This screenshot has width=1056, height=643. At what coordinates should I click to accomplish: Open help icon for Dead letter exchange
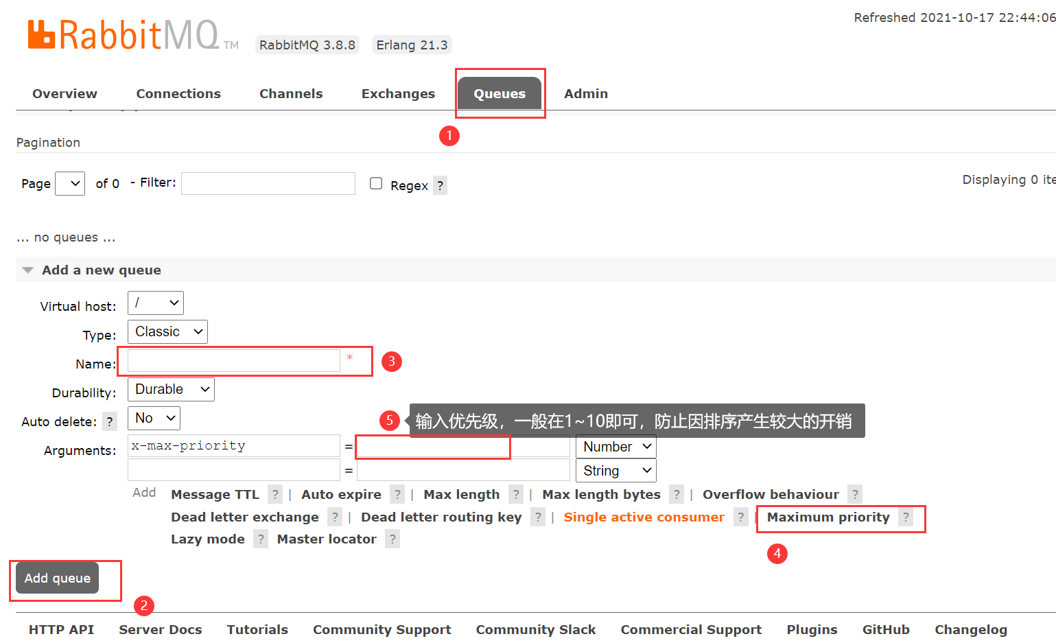[x=335, y=517]
